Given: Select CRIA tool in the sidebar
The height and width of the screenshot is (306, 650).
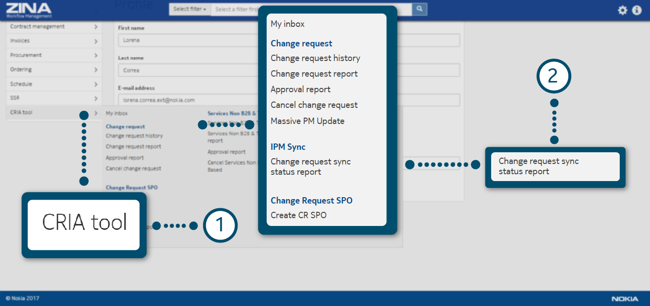Looking at the screenshot, I should pyautogui.click(x=54, y=113).
